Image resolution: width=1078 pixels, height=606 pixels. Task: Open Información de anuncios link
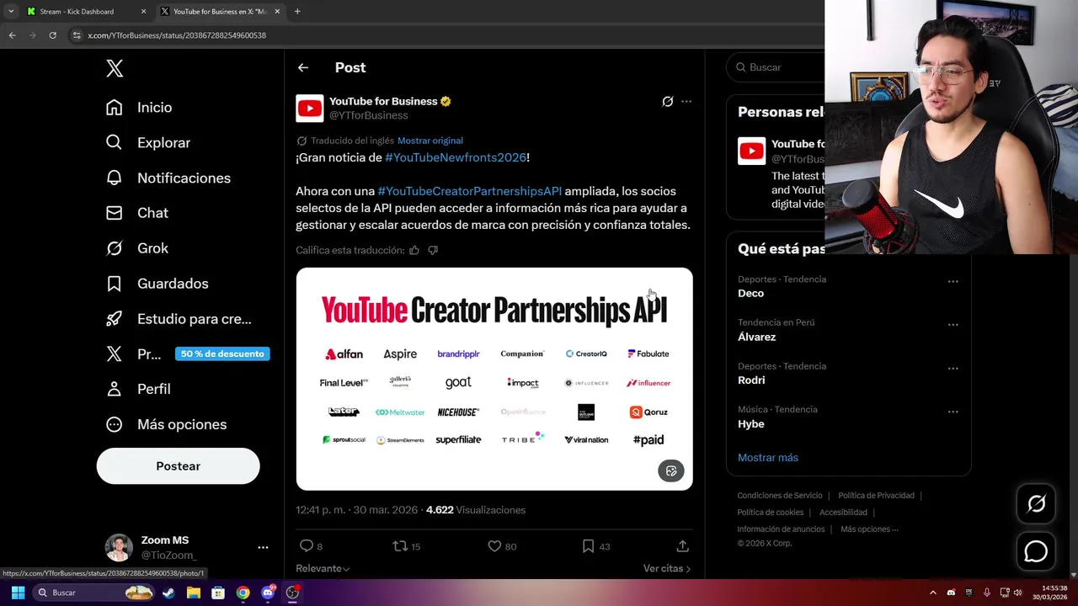781,529
